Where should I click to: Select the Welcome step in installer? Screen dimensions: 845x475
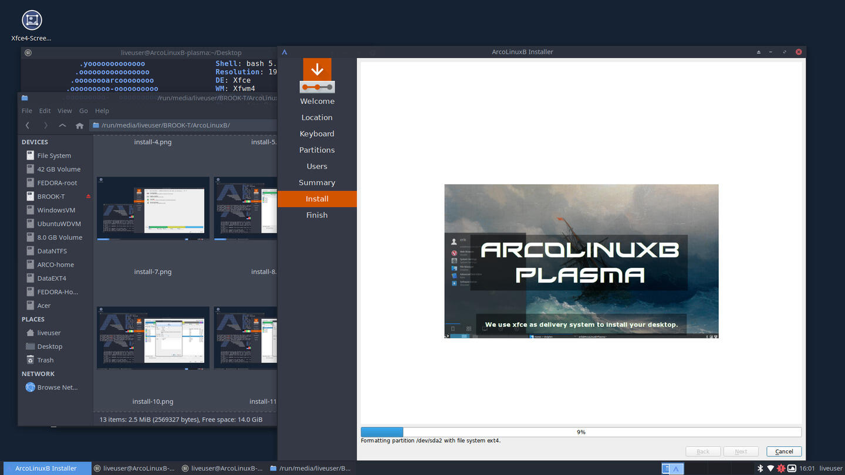pyautogui.click(x=317, y=101)
